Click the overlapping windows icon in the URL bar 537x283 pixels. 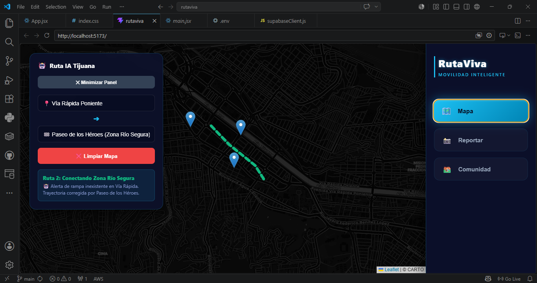pyautogui.click(x=479, y=35)
